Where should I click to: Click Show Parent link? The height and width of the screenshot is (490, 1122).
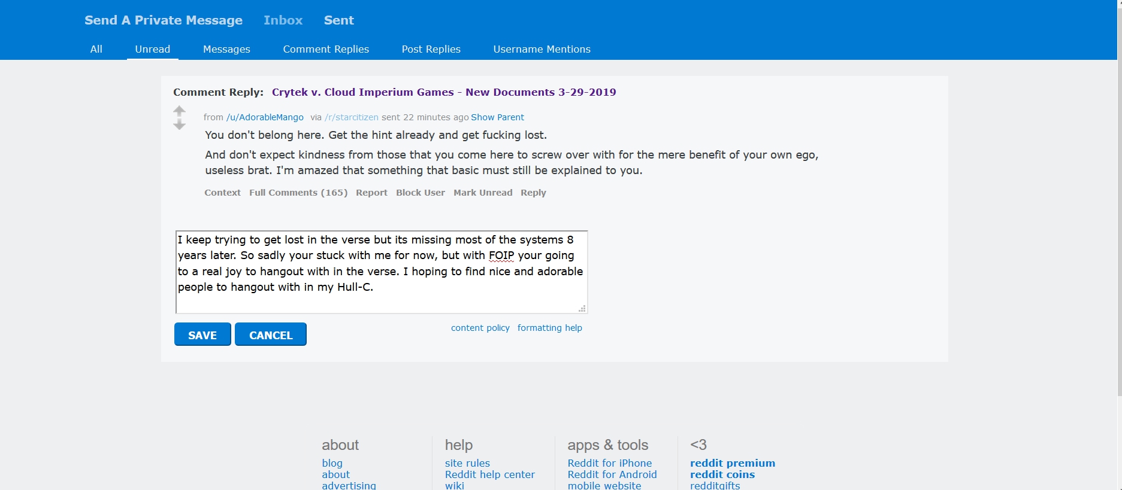pos(497,117)
